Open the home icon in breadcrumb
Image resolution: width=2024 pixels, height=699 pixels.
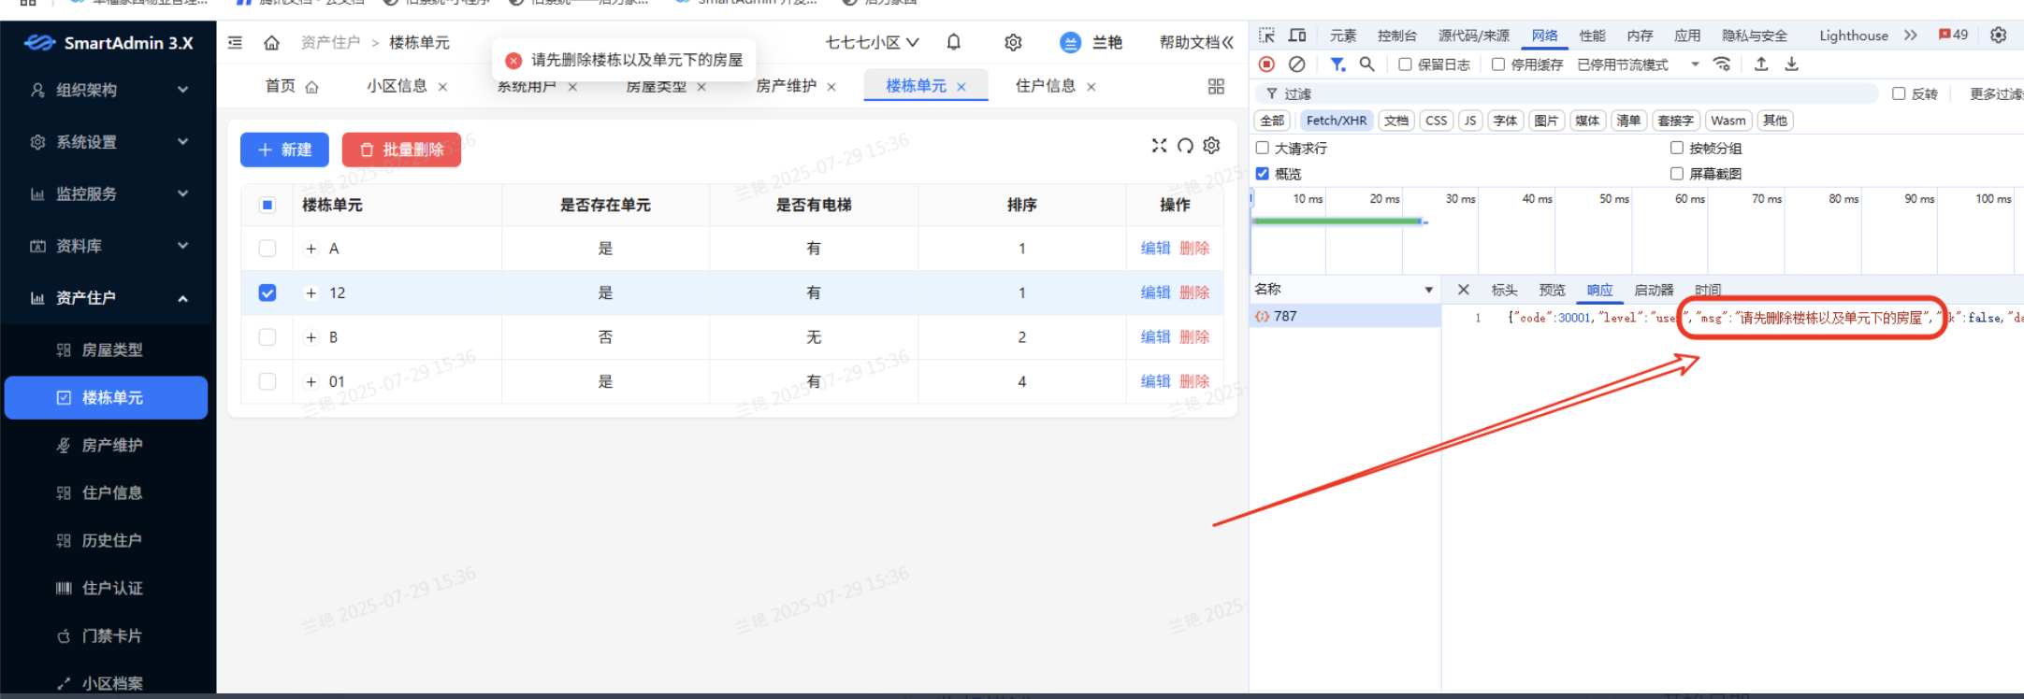[x=271, y=42]
